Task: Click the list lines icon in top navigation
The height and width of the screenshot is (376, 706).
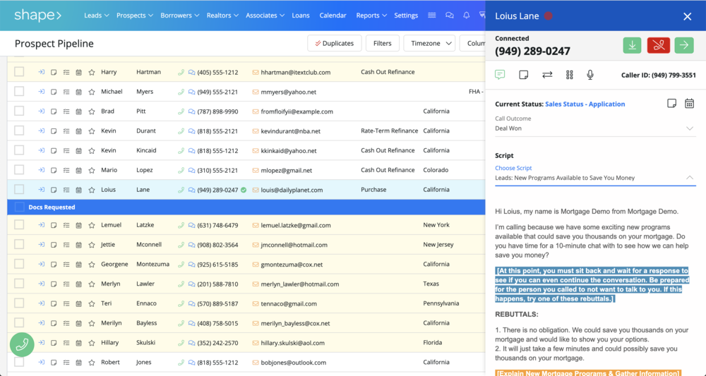Action: [x=432, y=16]
